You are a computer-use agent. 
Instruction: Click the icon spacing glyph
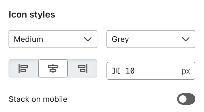click(x=116, y=71)
